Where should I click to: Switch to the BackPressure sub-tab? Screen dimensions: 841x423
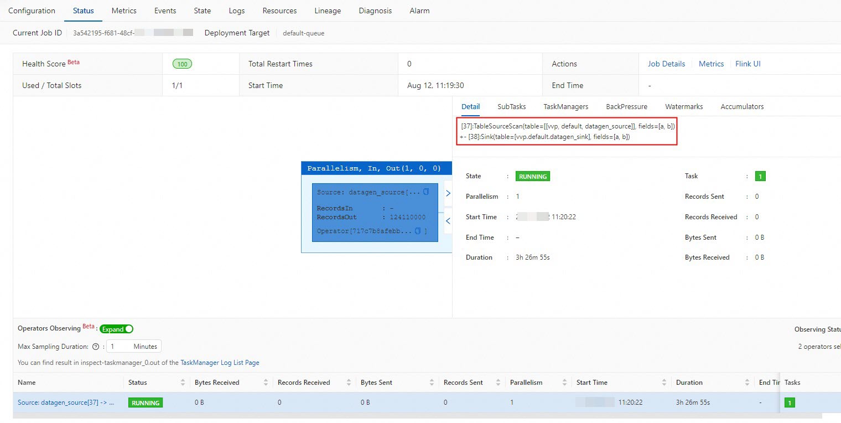(x=626, y=106)
